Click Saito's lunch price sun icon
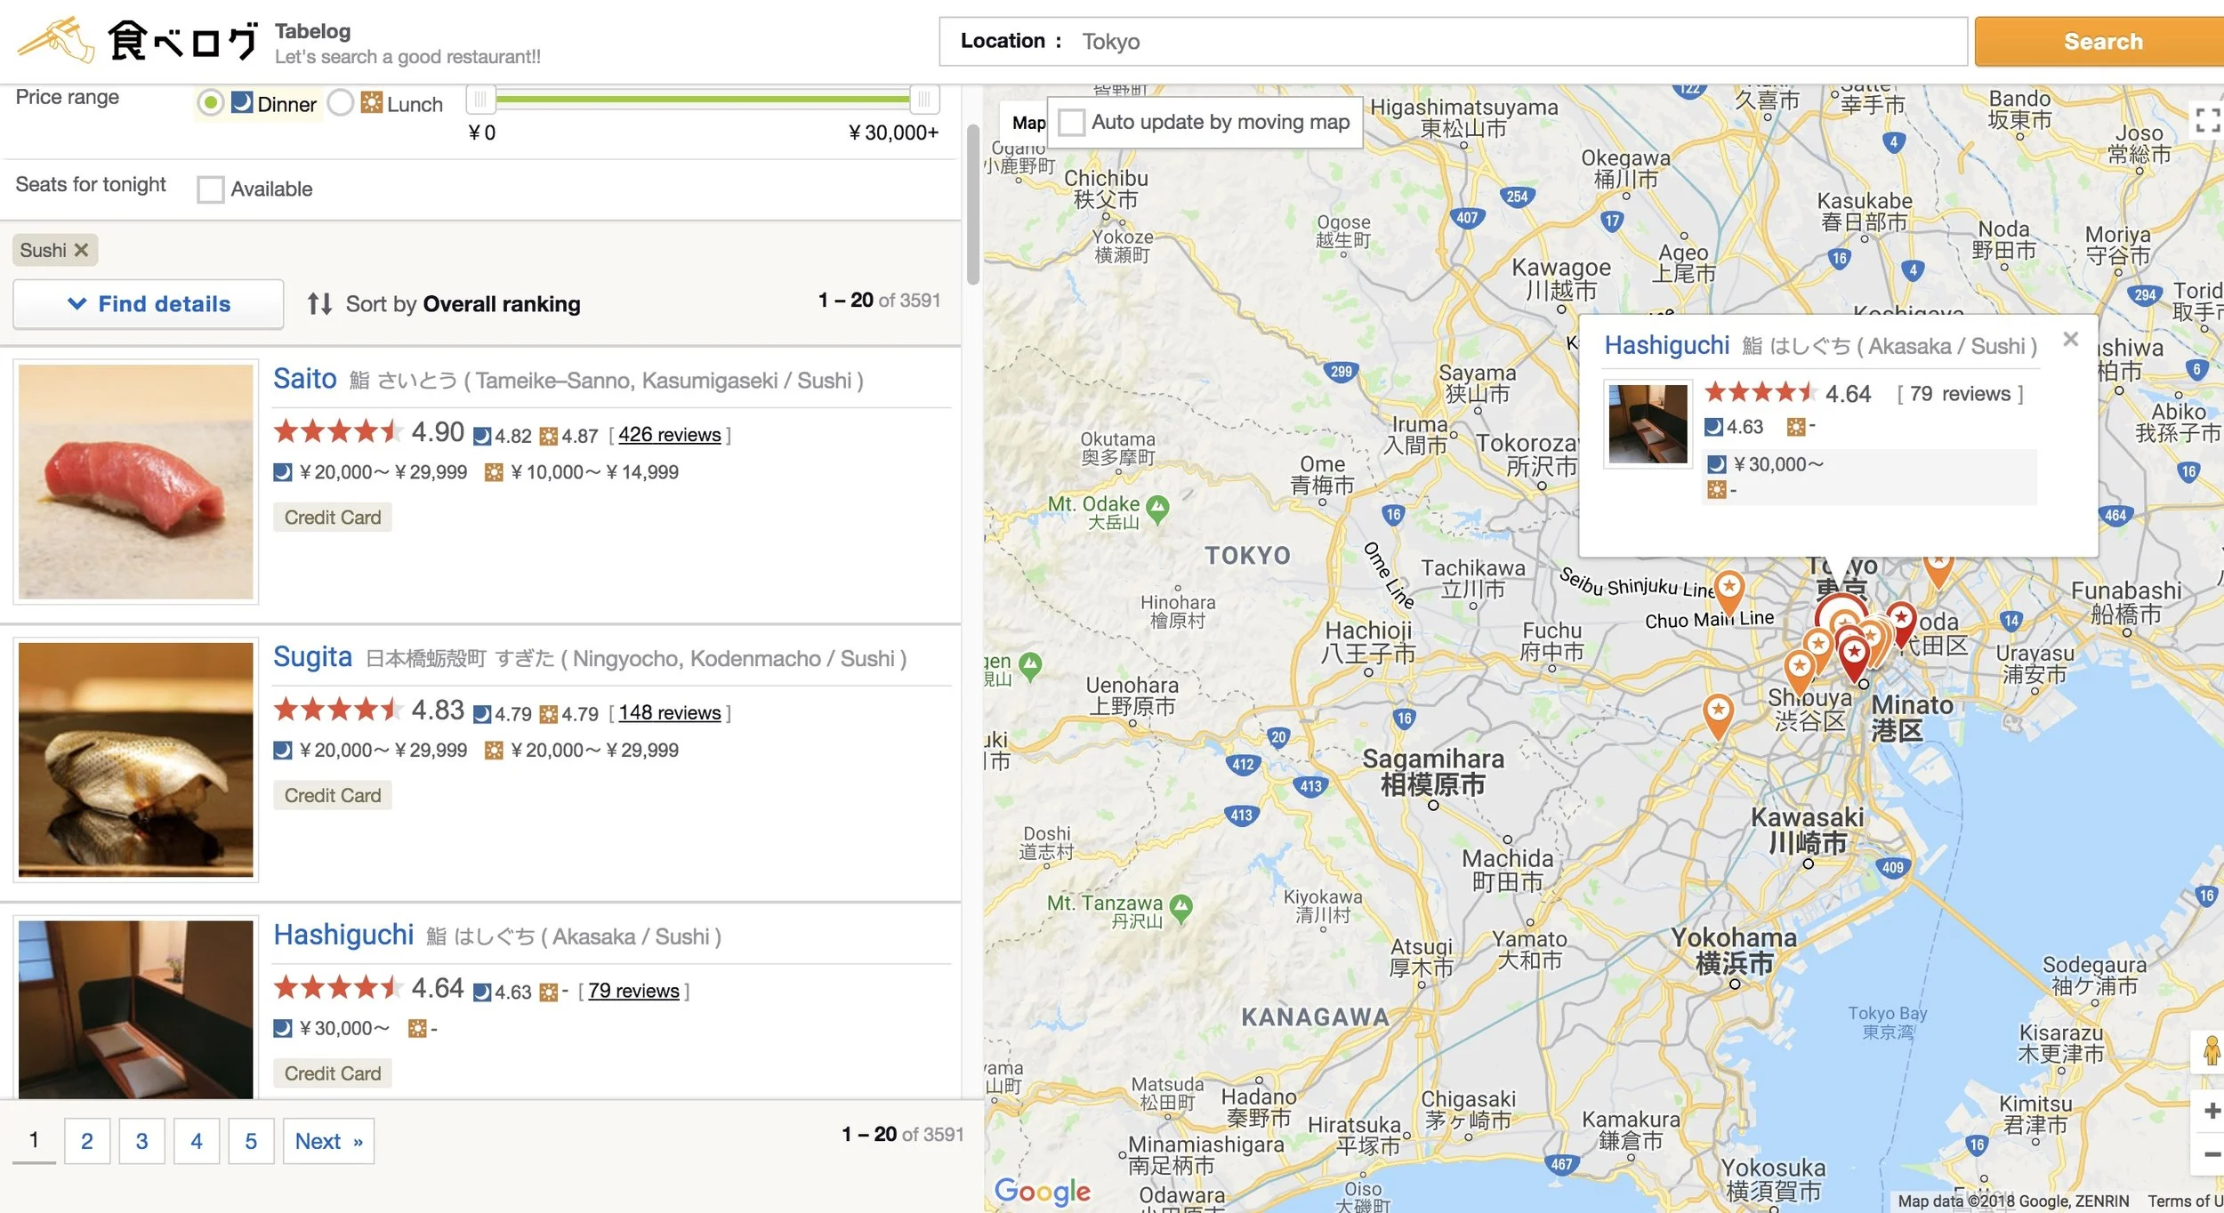The height and width of the screenshot is (1213, 2224). (x=493, y=472)
